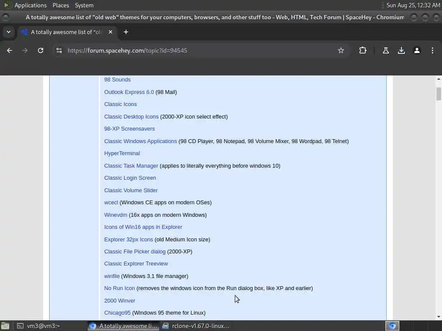
Task: Click the scrollbar up arrow
Action: [x=439, y=79]
